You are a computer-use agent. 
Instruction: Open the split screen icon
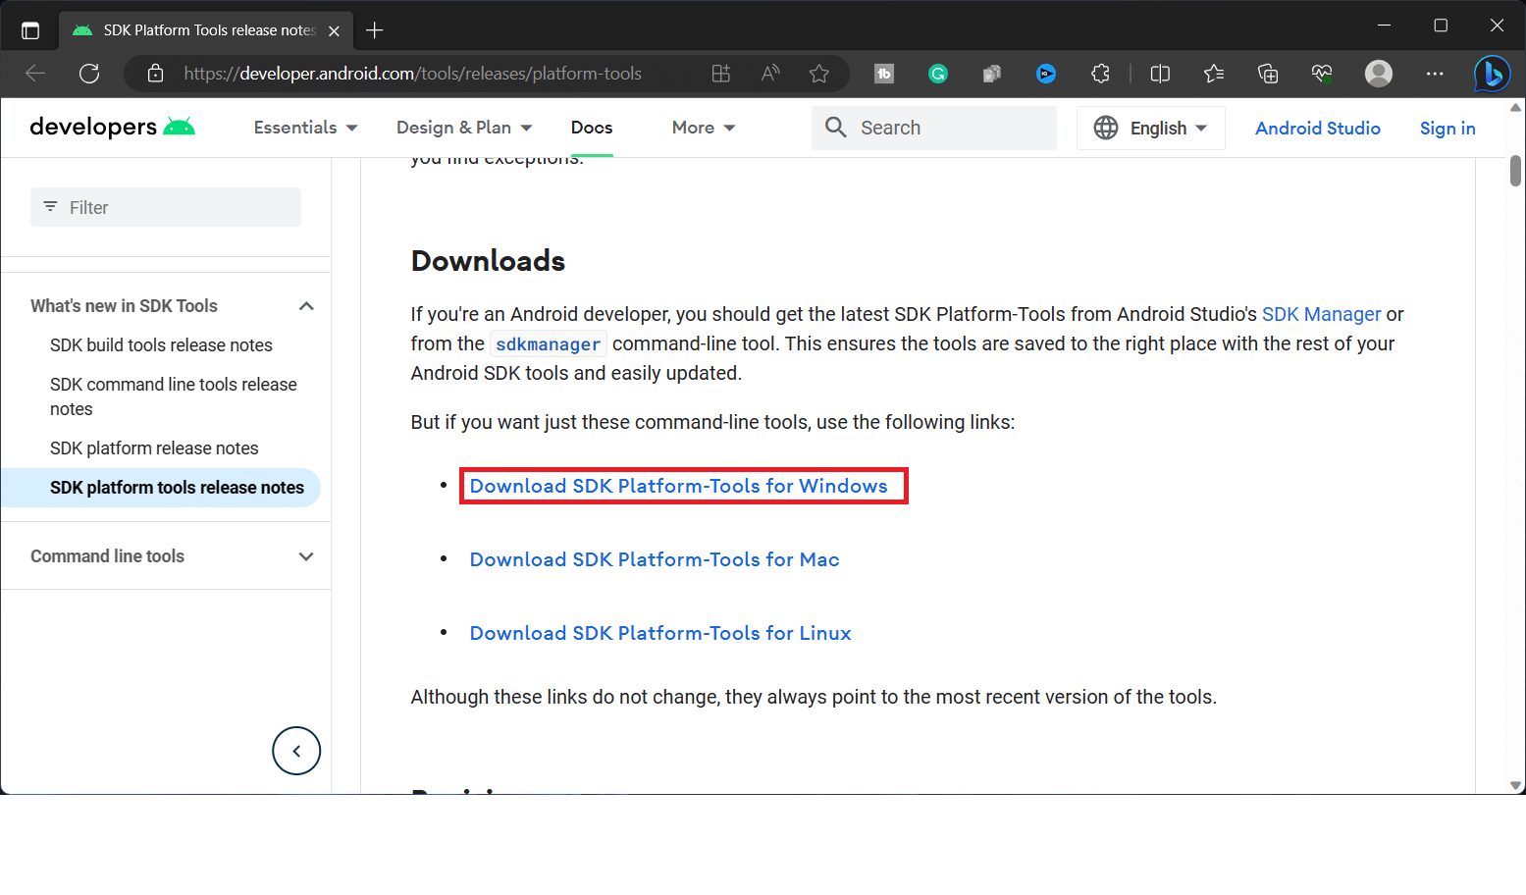[x=1160, y=74]
